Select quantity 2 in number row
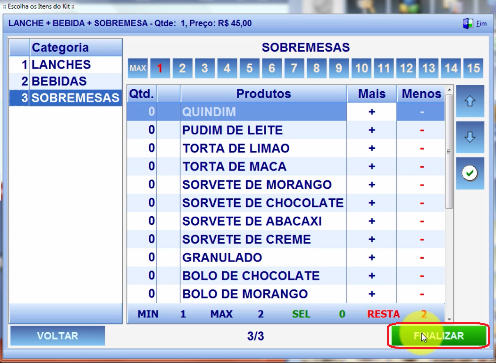 click(182, 68)
